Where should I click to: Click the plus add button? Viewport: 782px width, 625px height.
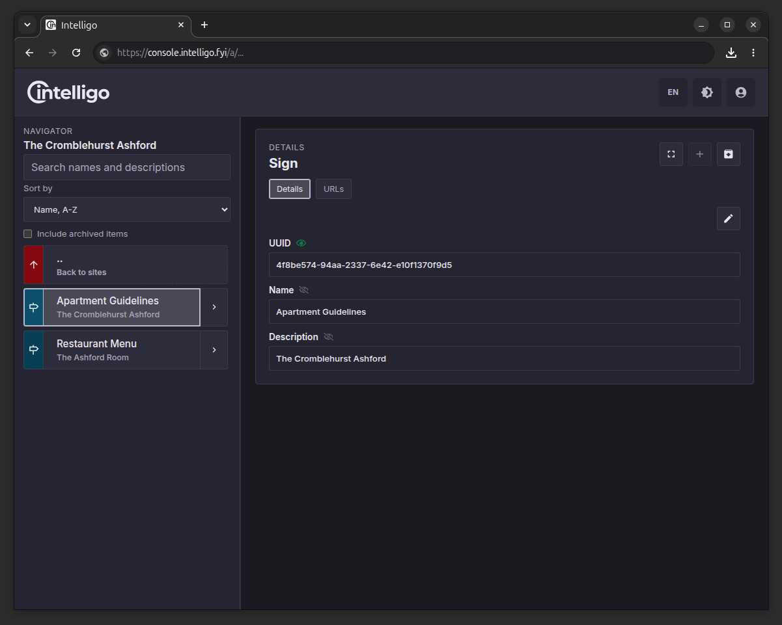pyautogui.click(x=700, y=154)
